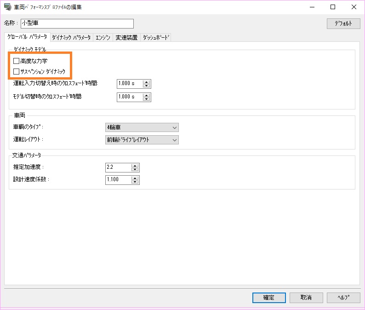Open the 変速装置 tab
Image resolution: width=365 pixels, height=310 pixels.
126,38
